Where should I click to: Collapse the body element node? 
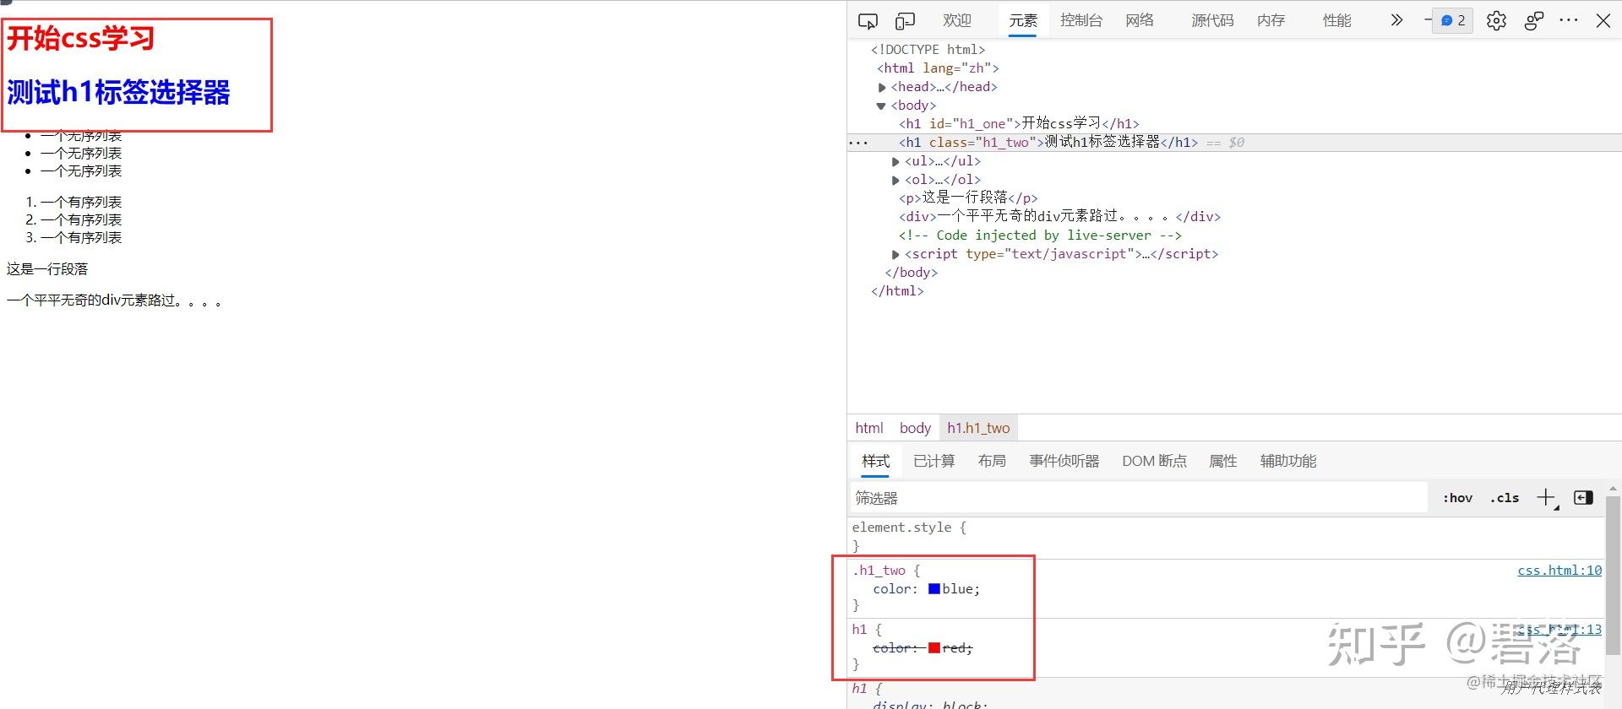881,106
